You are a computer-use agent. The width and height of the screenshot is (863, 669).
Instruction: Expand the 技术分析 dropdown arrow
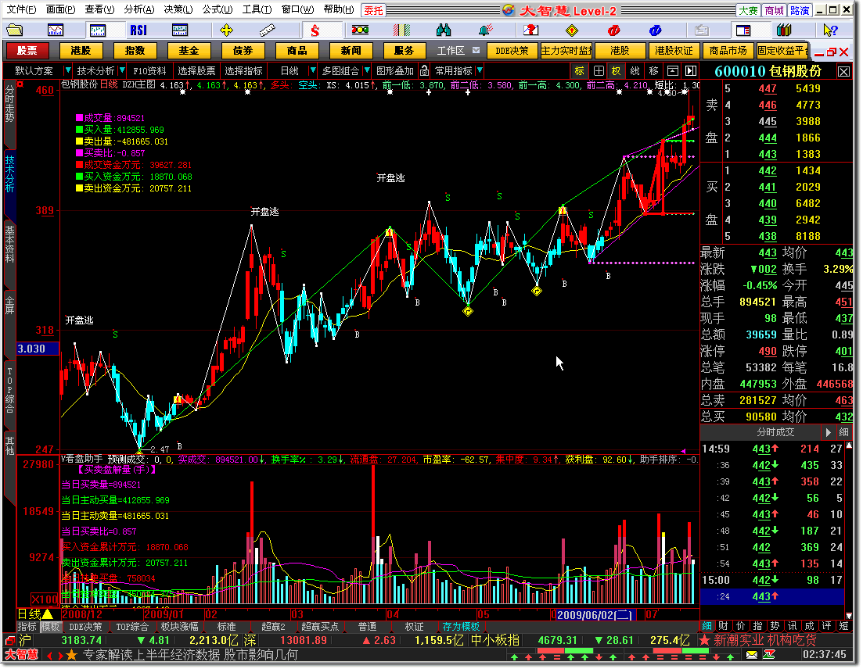click(x=121, y=71)
